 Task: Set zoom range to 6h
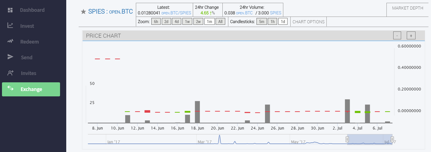click(x=156, y=22)
